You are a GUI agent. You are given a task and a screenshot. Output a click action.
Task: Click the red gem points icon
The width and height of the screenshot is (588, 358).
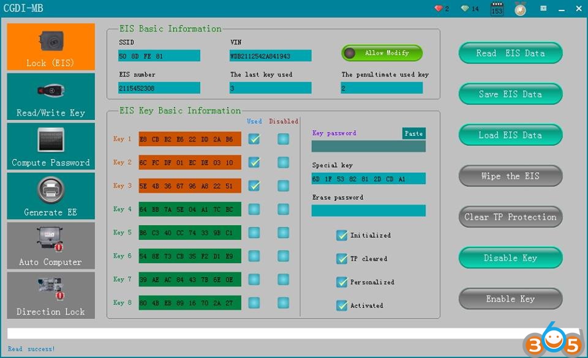tap(438, 9)
